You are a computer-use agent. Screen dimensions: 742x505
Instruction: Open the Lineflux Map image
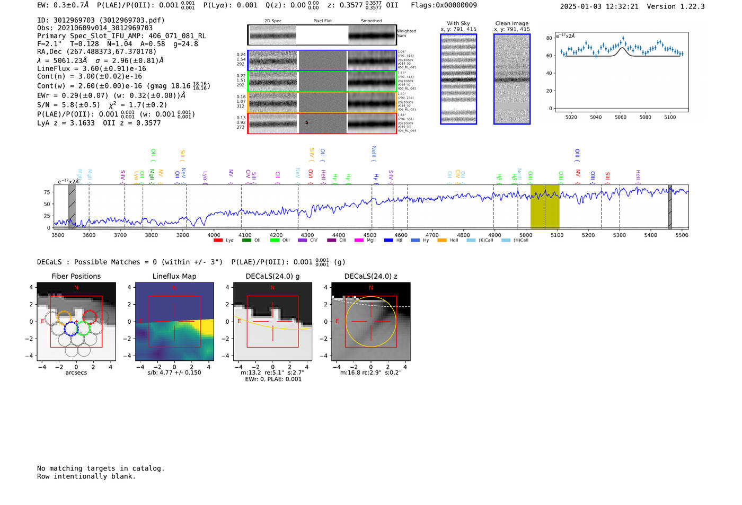(x=174, y=321)
